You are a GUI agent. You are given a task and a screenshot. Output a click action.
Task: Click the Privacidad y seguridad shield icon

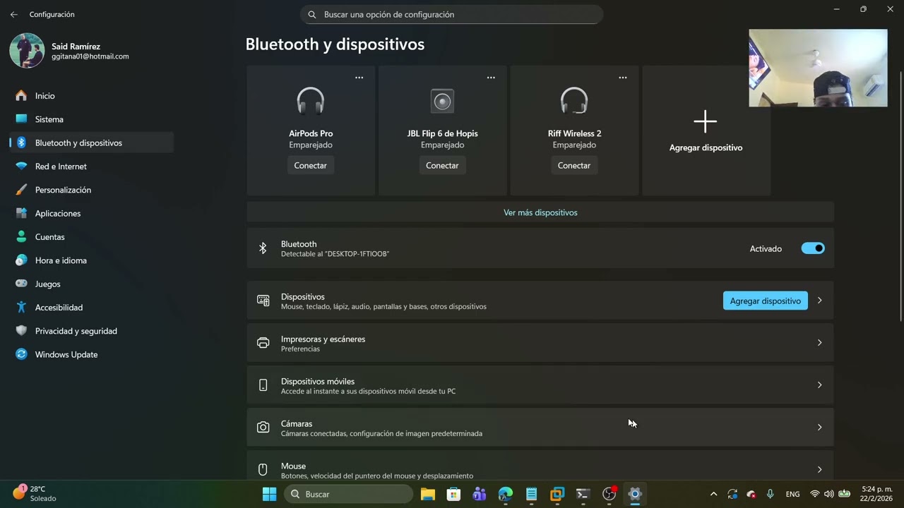click(x=21, y=331)
